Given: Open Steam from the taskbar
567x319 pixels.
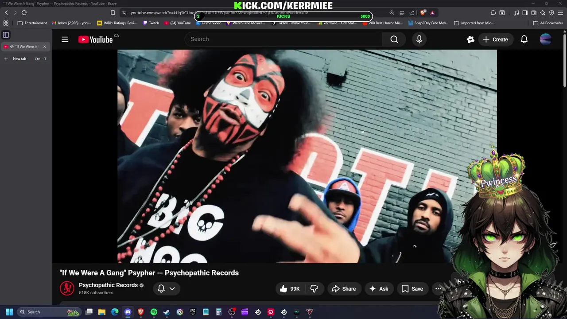Looking at the screenshot, I should 167,312.
